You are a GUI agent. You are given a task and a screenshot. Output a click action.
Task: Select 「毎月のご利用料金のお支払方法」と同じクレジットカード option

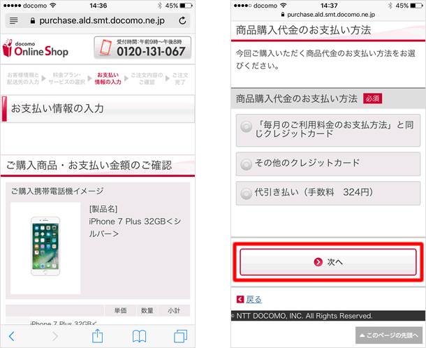[x=328, y=130]
